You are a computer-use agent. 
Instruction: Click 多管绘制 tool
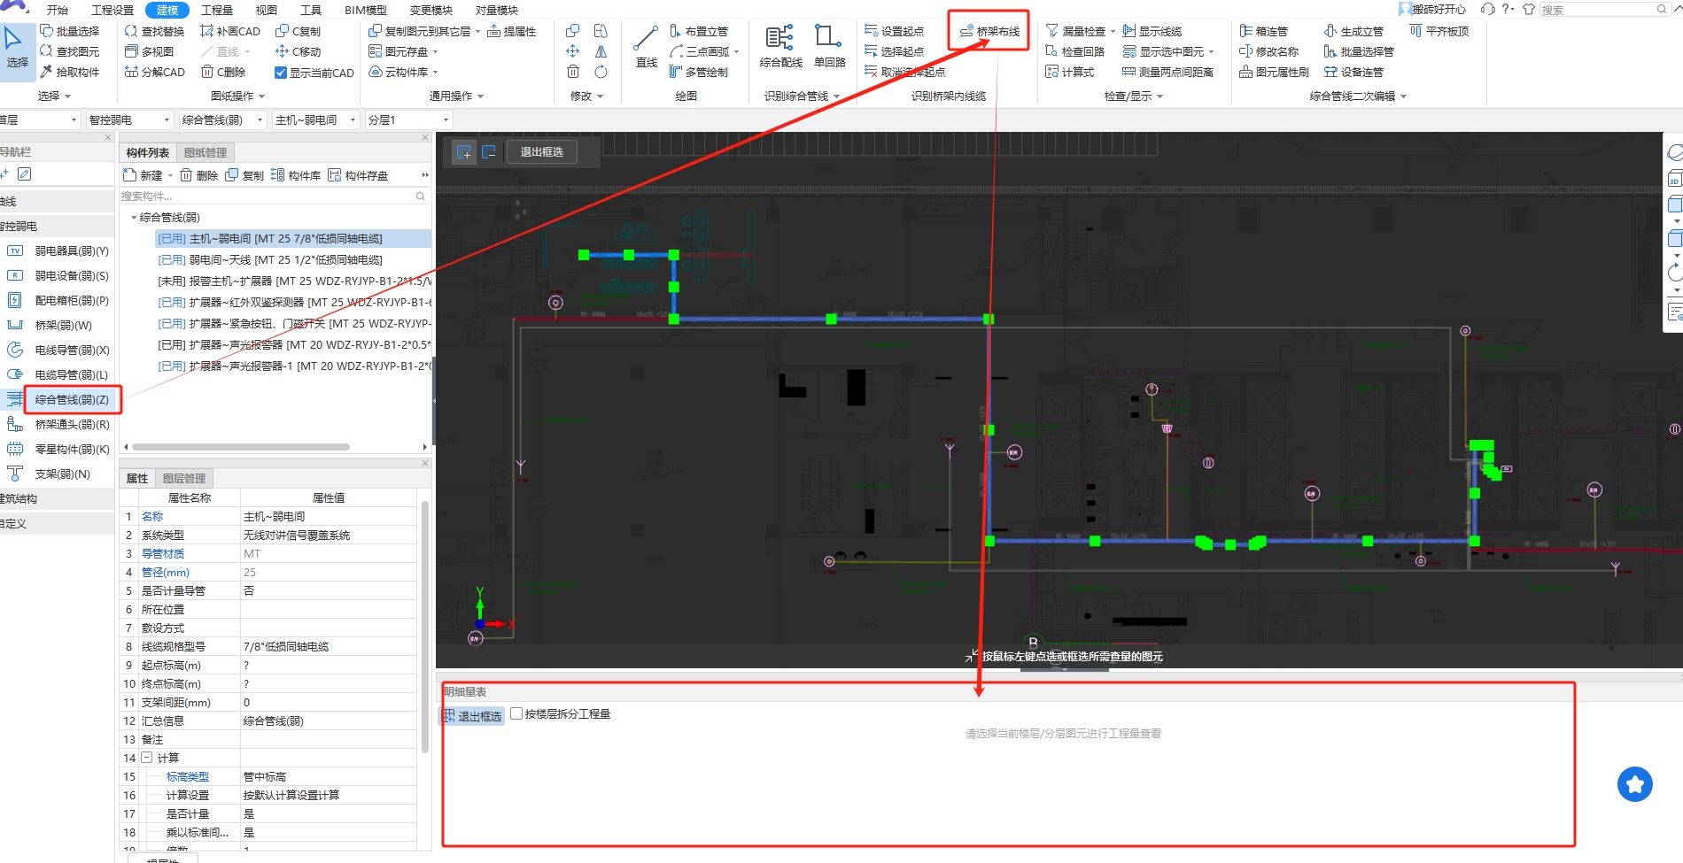click(x=699, y=72)
